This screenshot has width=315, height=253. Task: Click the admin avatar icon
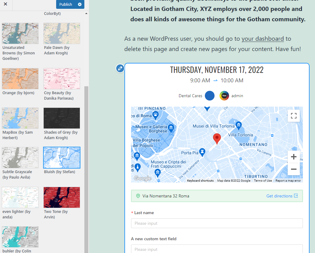click(x=224, y=96)
